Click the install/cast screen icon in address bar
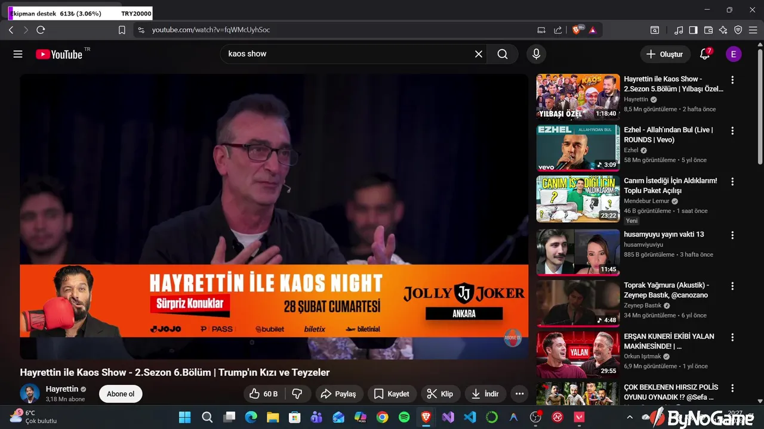Viewport: 764px width, 429px height. (541, 30)
